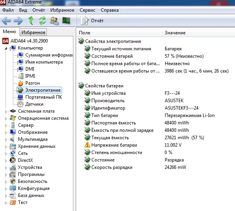Screen dimensions: 235x211
Task: Collapse the Компьютер tree node
Action: click(6, 48)
